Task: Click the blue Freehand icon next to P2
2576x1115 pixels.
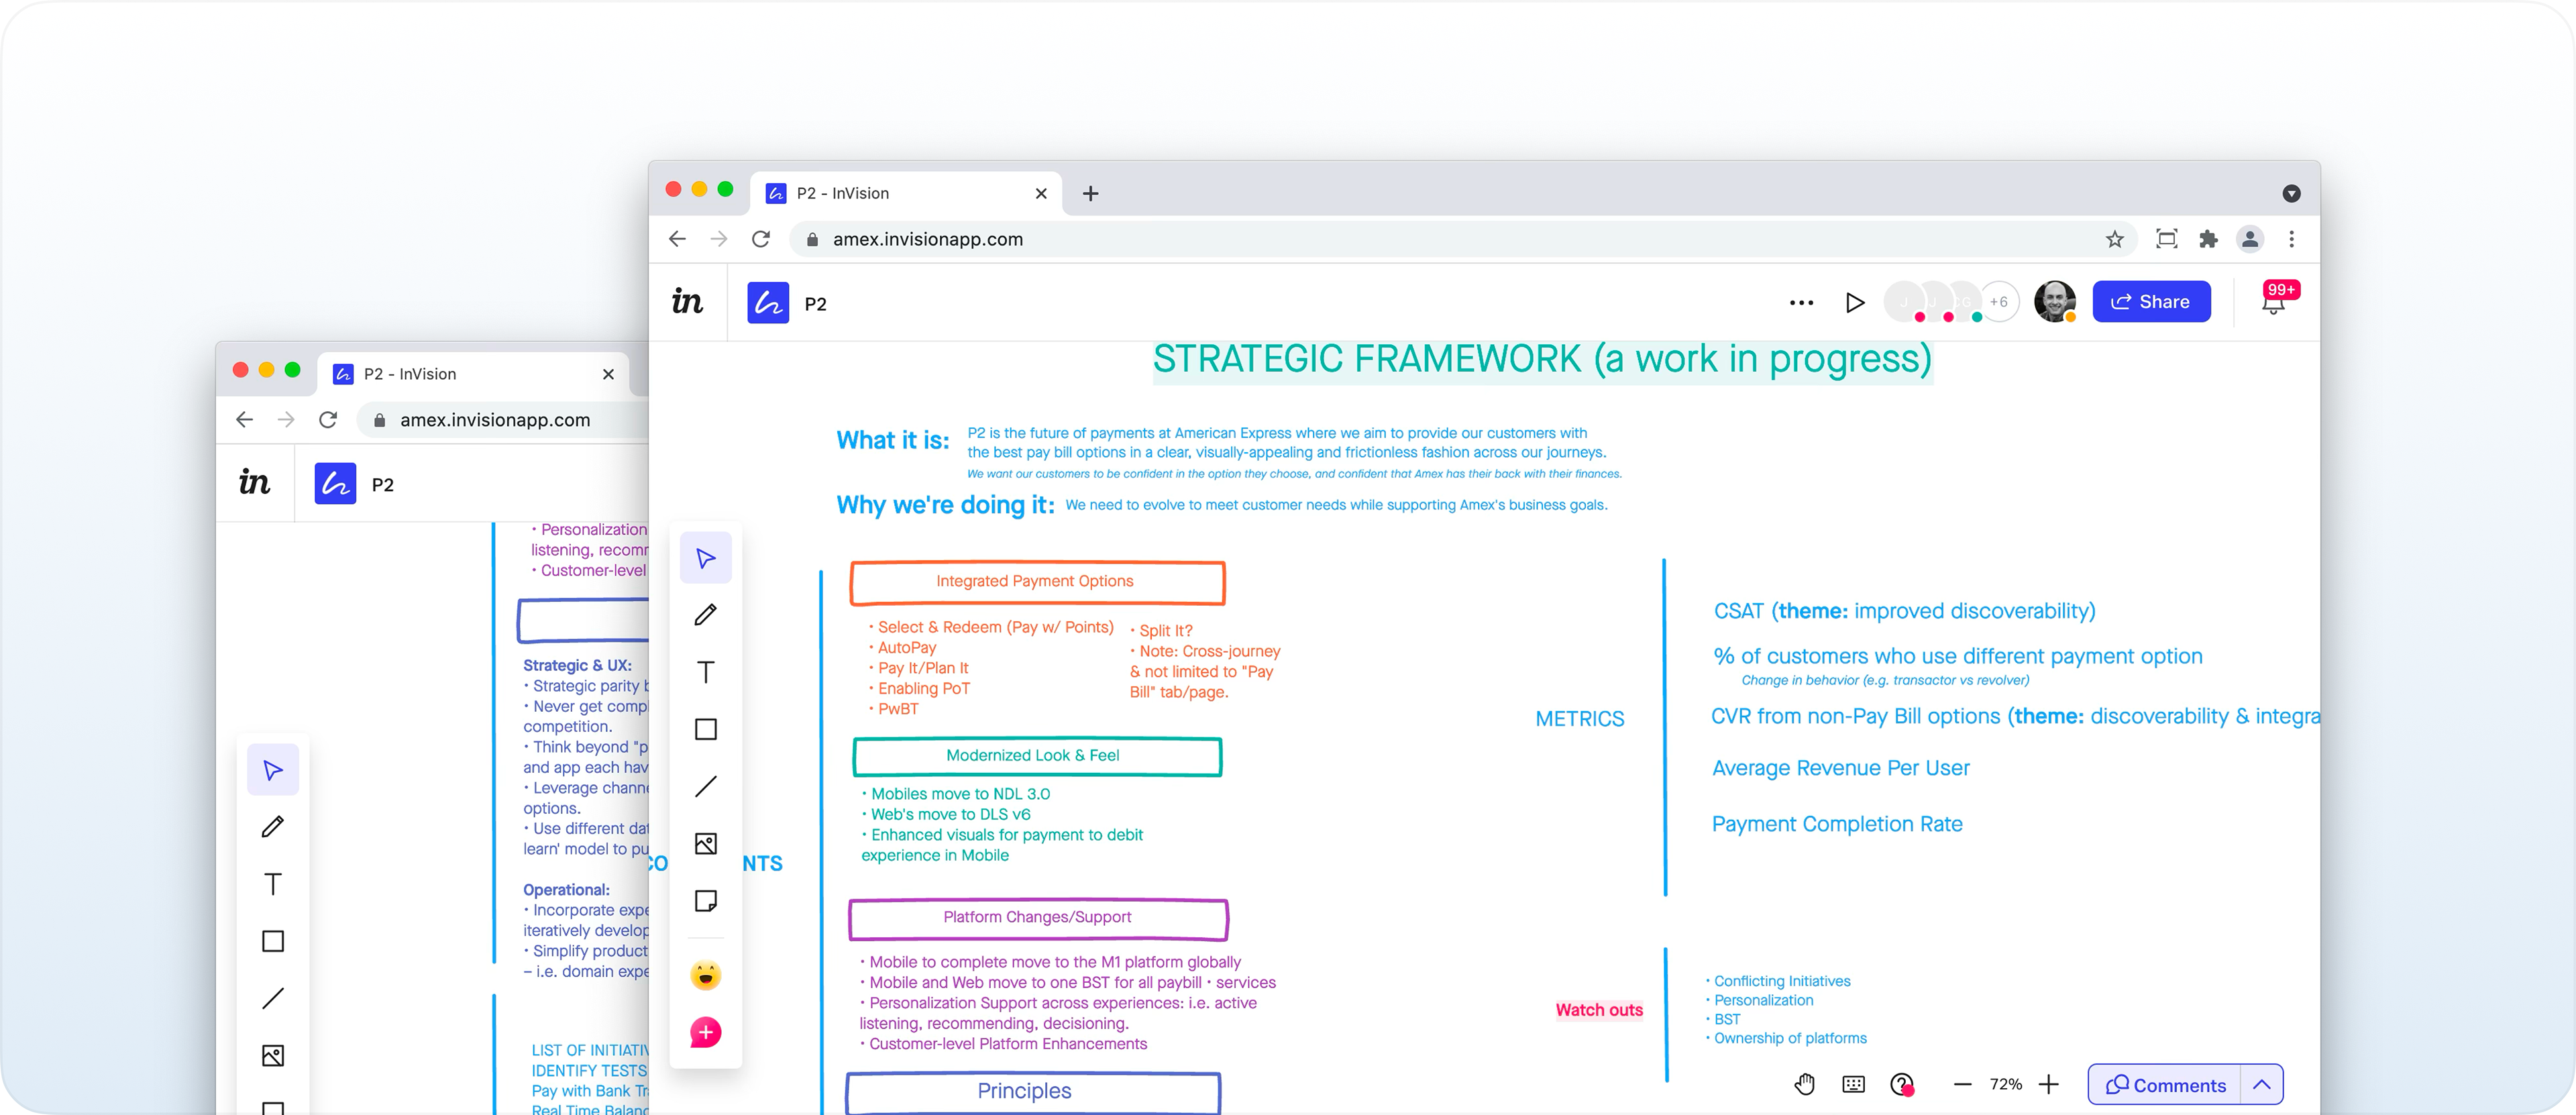Action: pyautogui.click(x=768, y=302)
